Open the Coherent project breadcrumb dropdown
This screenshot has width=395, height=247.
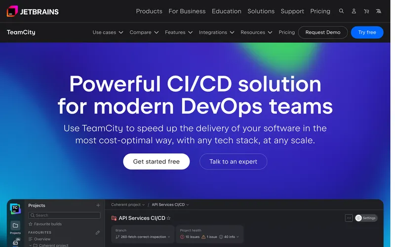[128, 205]
